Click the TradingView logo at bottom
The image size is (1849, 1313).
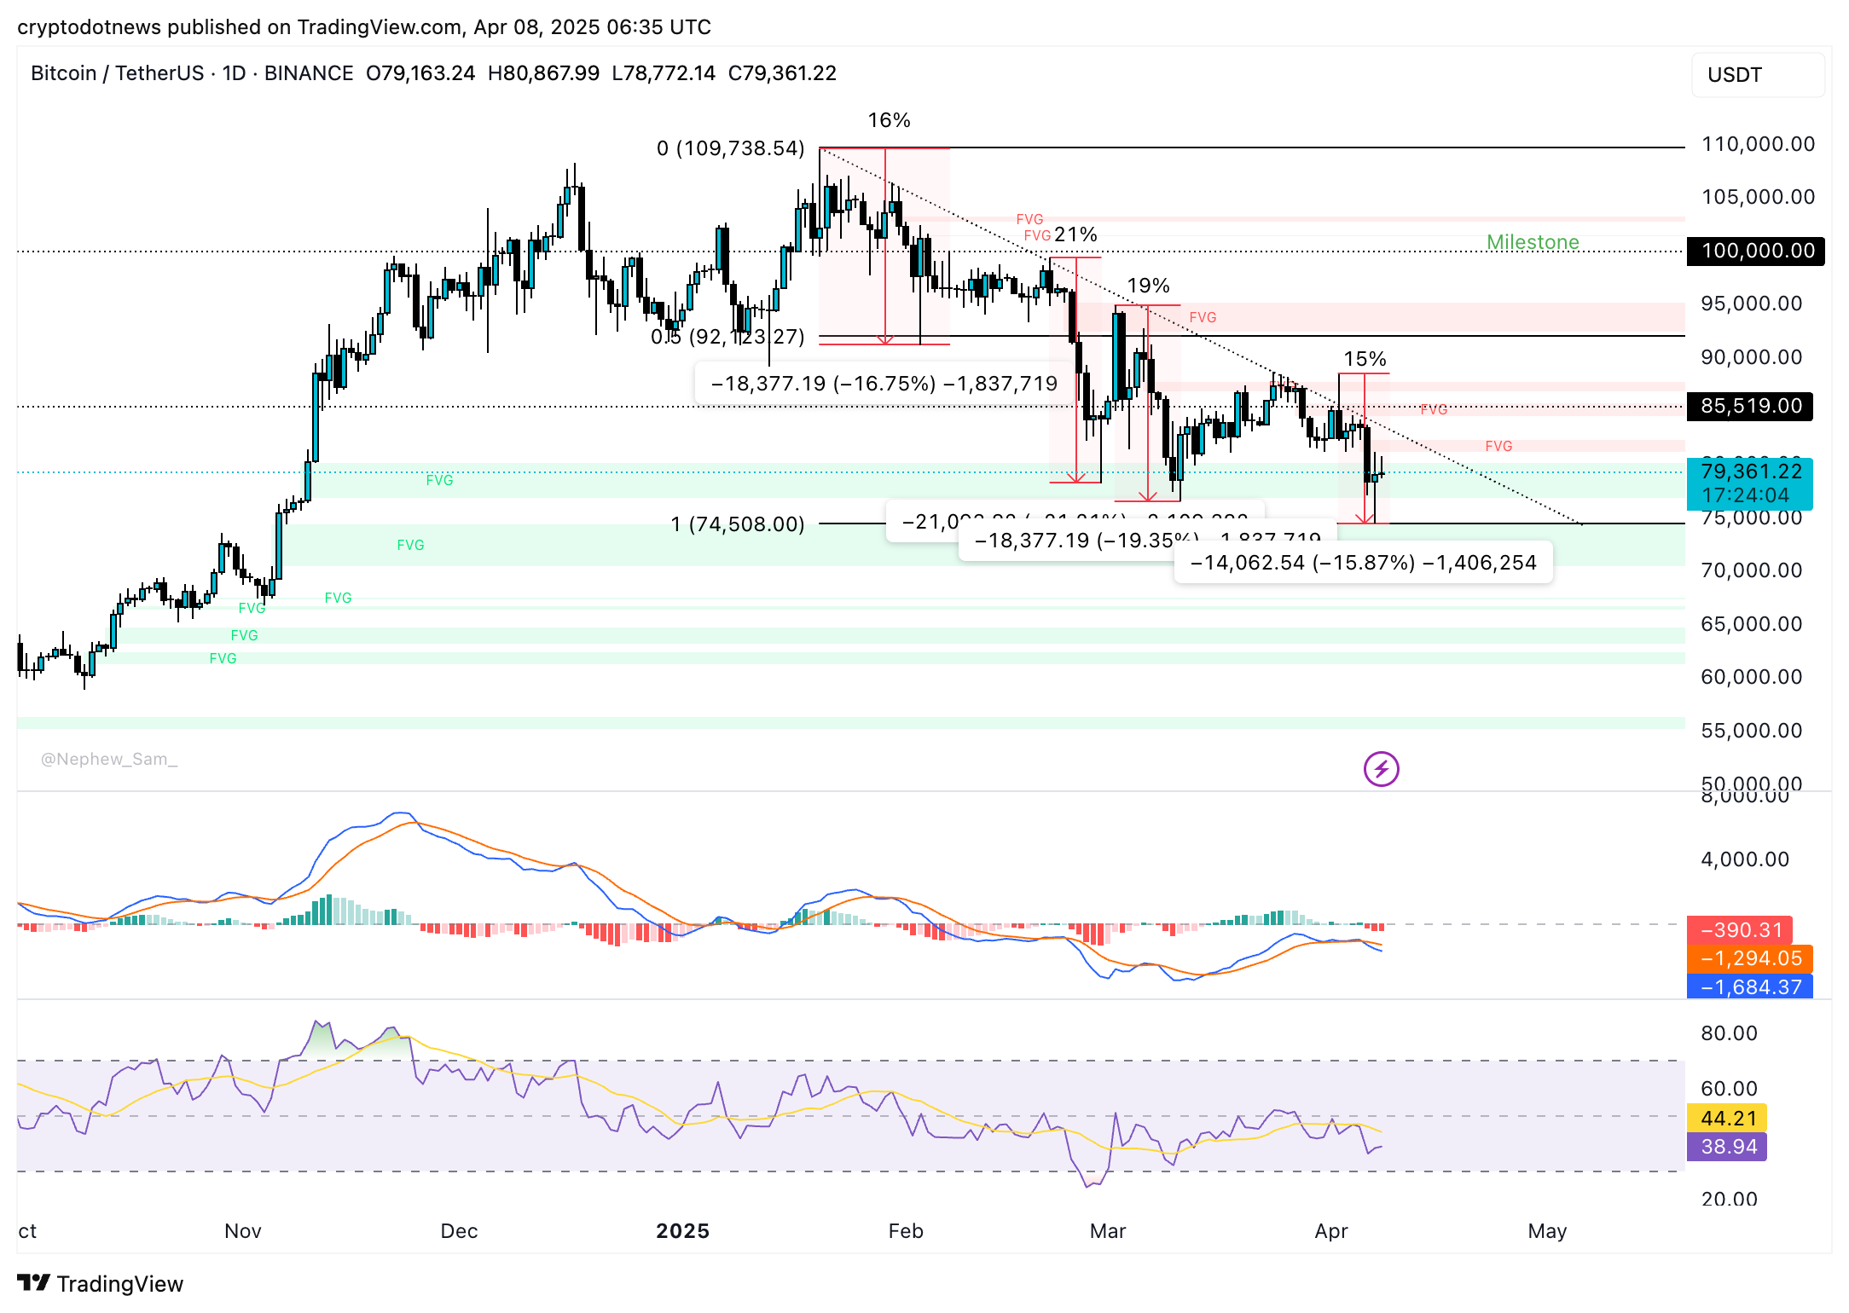click(x=101, y=1283)
